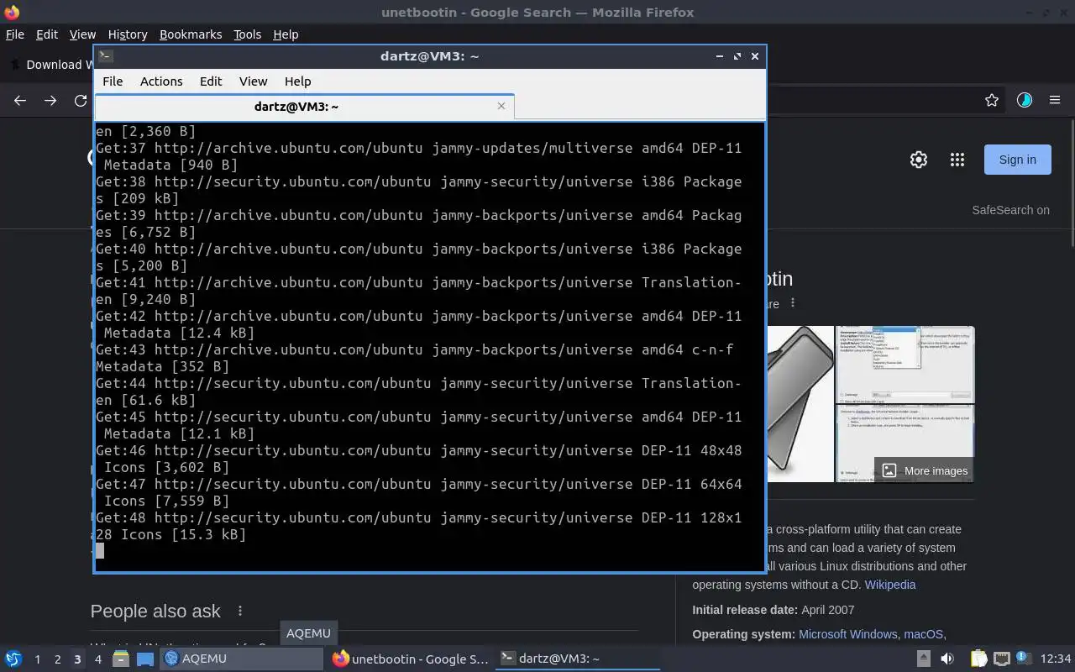Click removable media eject tray icon

point(923,659)
